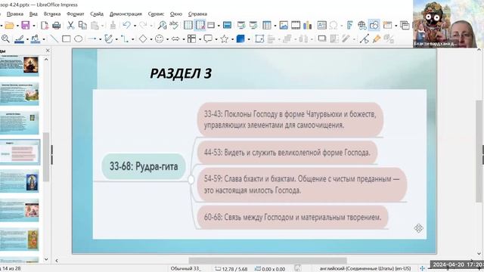Start slideshow from current slide
The height and width of the screenshot is (272, 484).
coord(253,25)
